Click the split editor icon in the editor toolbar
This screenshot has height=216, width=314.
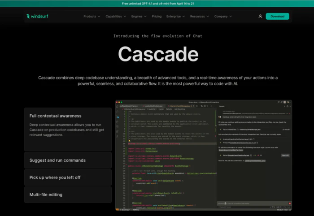205,106
